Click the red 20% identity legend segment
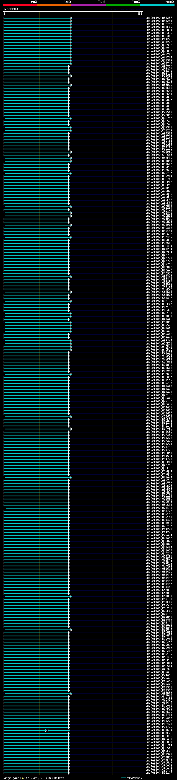This screenshot has height=780, width=177. (20, 5)
